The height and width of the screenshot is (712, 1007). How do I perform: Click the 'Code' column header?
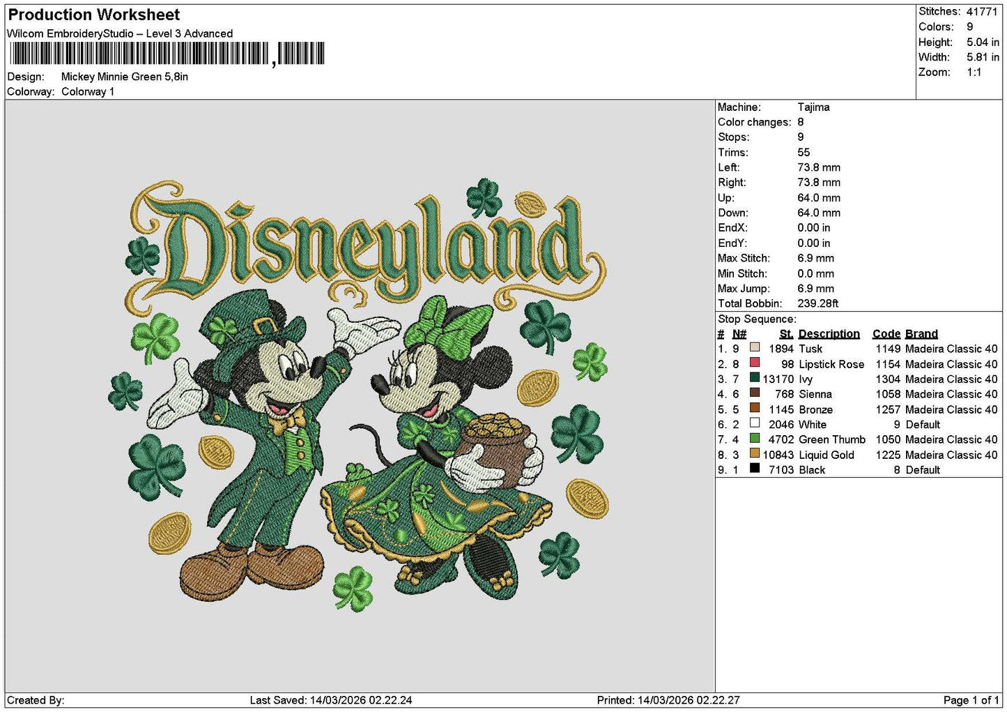[x=886, y=334]
